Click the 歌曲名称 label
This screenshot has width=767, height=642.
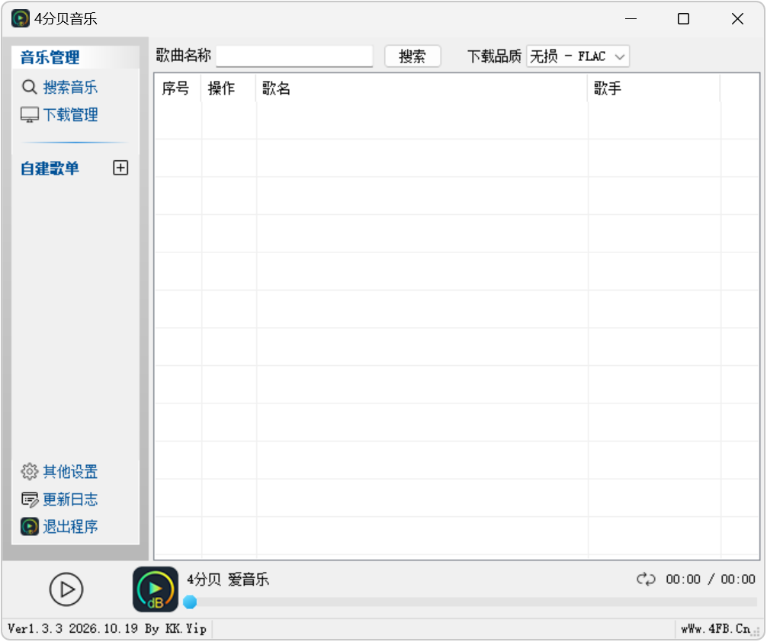click(184, 56)
